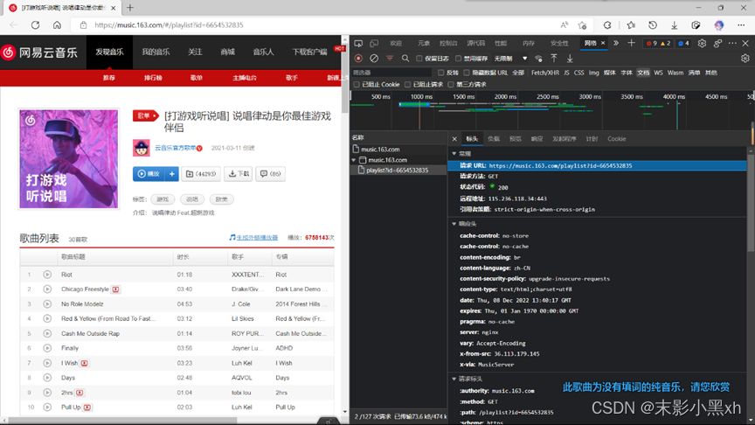Go to browser home page
755x425 pixels.
[57, 25]
